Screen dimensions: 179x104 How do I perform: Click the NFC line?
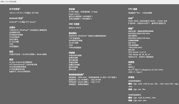[x=130, y=65]
